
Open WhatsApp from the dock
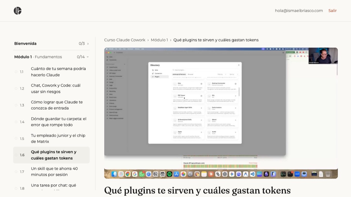[x=142, y=174]
